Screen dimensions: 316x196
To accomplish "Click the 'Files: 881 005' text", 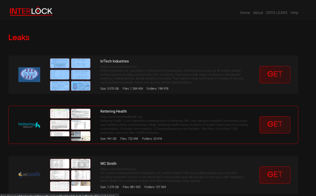I will click(x=131, y=187).
